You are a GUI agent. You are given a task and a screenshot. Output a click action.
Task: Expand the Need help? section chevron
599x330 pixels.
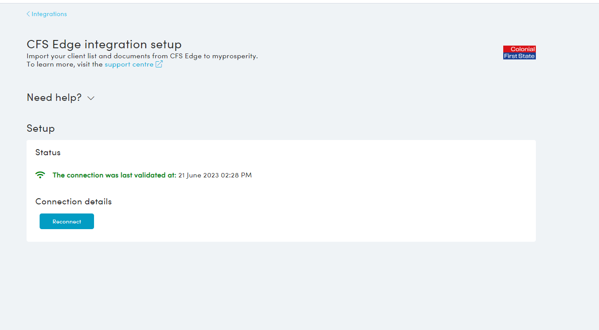[x=91, y=98]
